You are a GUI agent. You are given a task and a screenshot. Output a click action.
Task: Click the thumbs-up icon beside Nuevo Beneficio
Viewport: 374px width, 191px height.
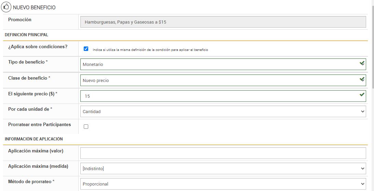coord(6,7)
